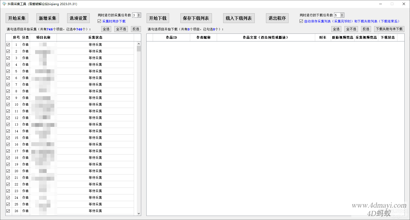The image size is (410, 220).
Task: Select all download items with 全选
Action: tap(336, 29)
